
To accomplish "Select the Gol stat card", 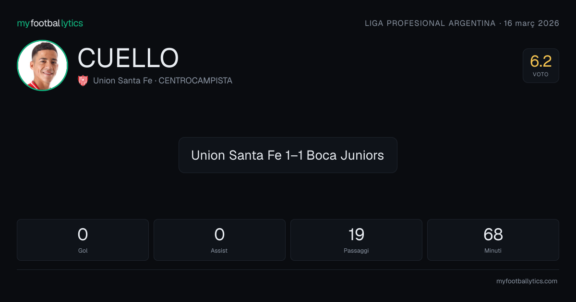I will [83, 240].
